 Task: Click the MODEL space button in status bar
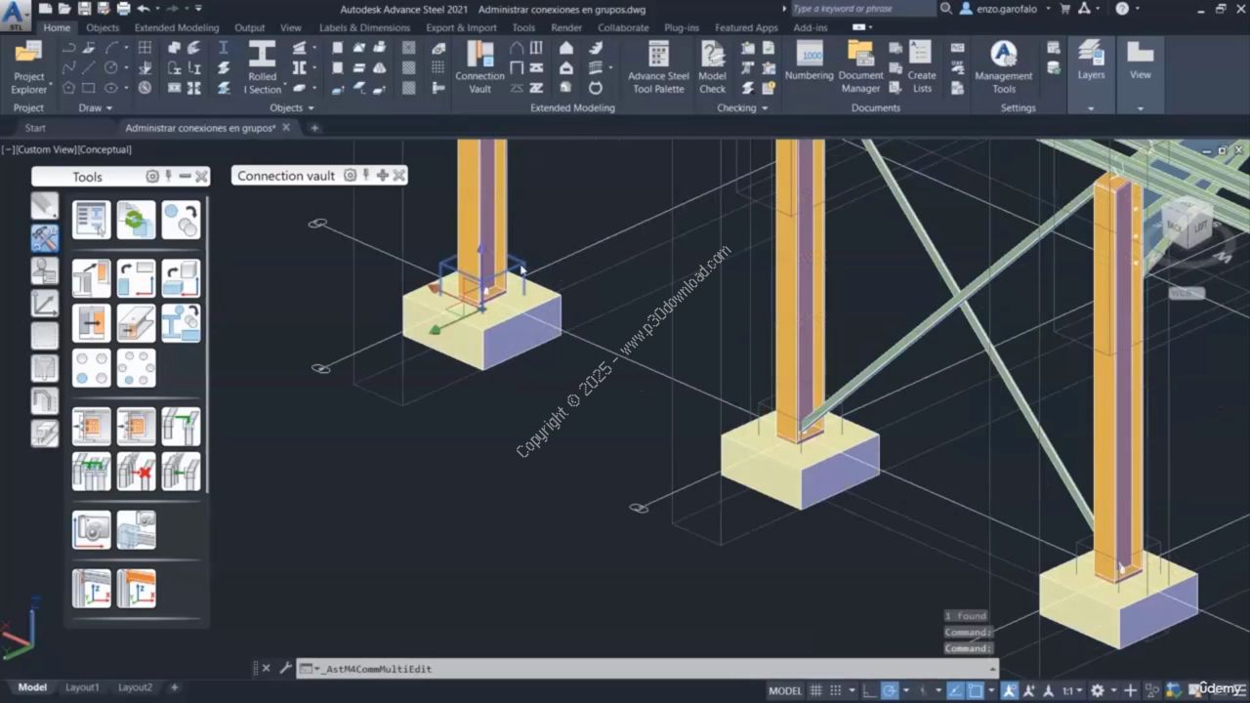[784, 690]
